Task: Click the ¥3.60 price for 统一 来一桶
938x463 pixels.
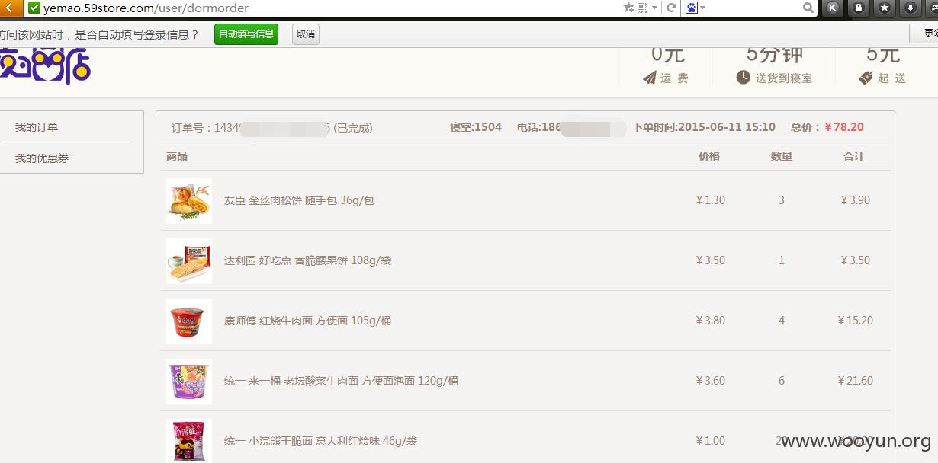Action: pos(710,381)
